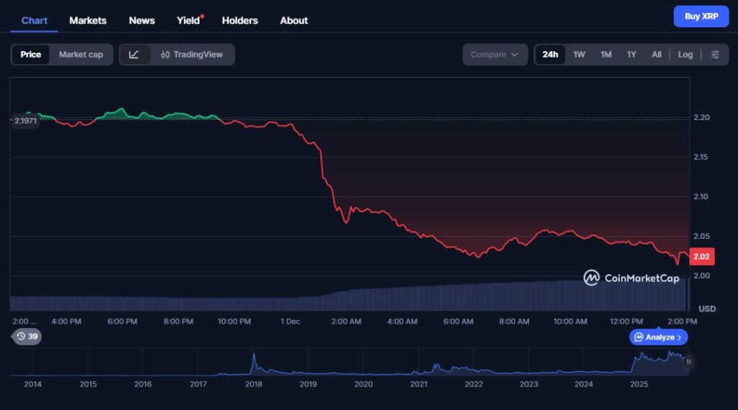Open the News tab

point(142,21)
